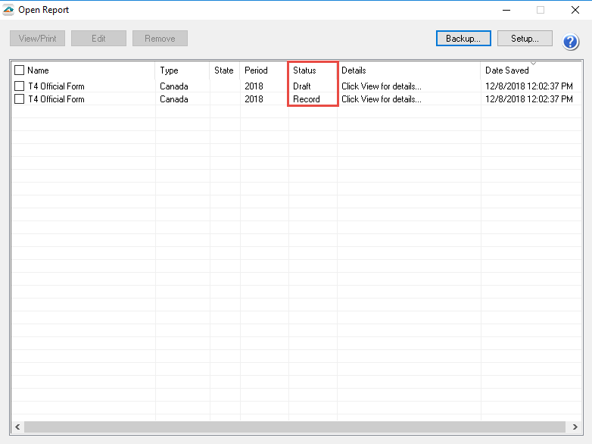Viewport: 592px width, 444px height.
Task: Click the Date Saved sort arrow
Action: (533, 63)
